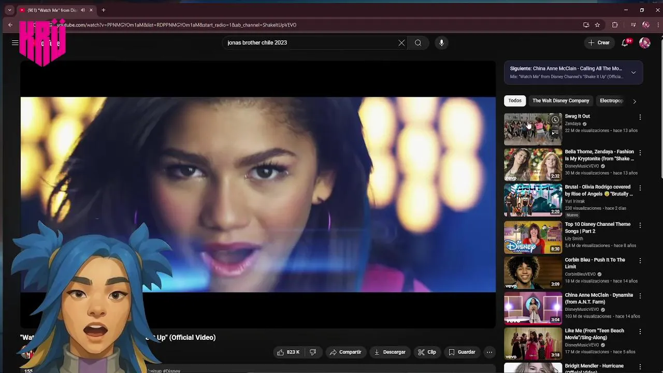The image size is (663, 373).
Task: Open the browser profile avatar
Action: pyautogui.click(x=645, y=25)
